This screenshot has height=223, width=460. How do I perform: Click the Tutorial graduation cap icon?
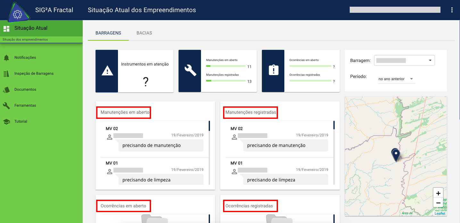6,122
